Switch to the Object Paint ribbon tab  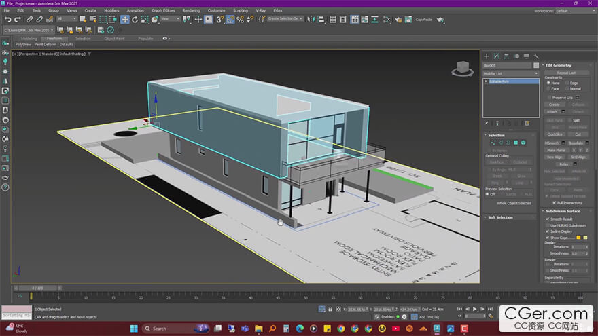point(114,39)
